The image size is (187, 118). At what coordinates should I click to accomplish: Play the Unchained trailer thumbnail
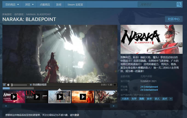pyautogui.click(x=37, y=97)
